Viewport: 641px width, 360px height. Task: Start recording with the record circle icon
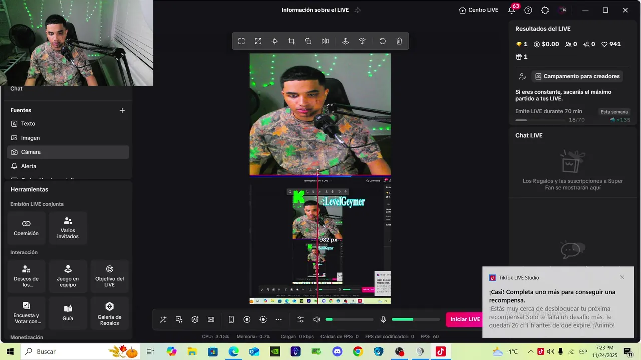coord(247,319)
